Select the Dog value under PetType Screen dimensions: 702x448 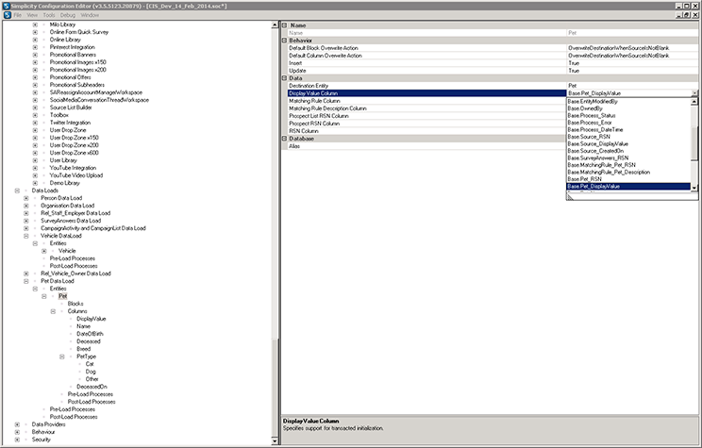pyautogui.click(x=91, y=372)
